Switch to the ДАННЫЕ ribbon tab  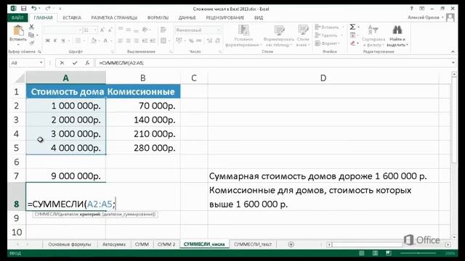(187, 17)
